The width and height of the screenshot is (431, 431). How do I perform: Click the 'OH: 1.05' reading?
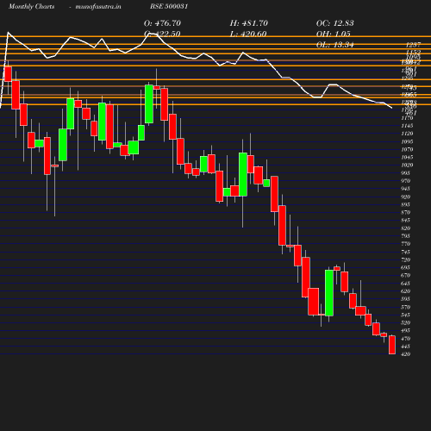[x=334, y=34]
